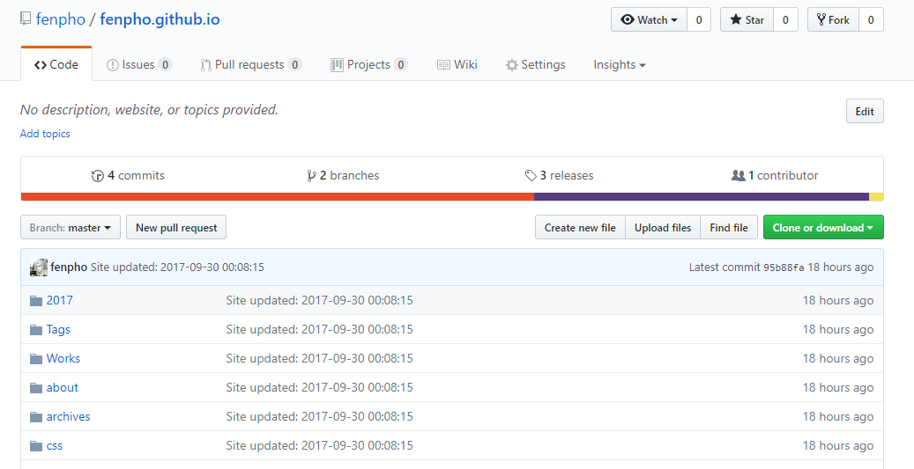Open commit message in the Tags row
The image size is (914, 469).
click(319, 329)
